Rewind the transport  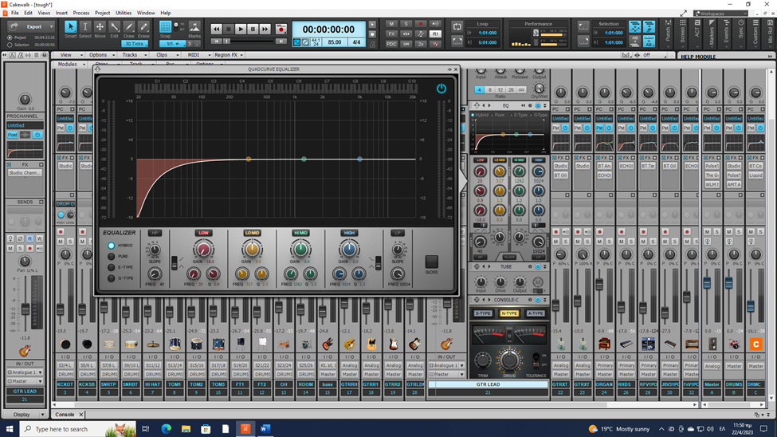pyautogui.click(x=217, y=30)
